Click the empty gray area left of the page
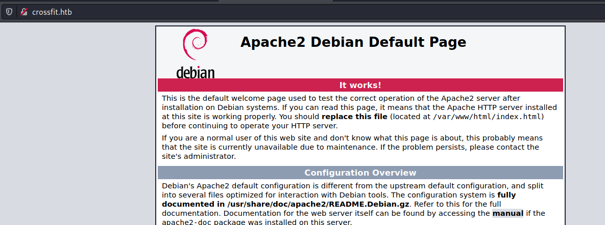Image resolution: width=605 pixels, height=225 pixels. click(x=77, y=123)
